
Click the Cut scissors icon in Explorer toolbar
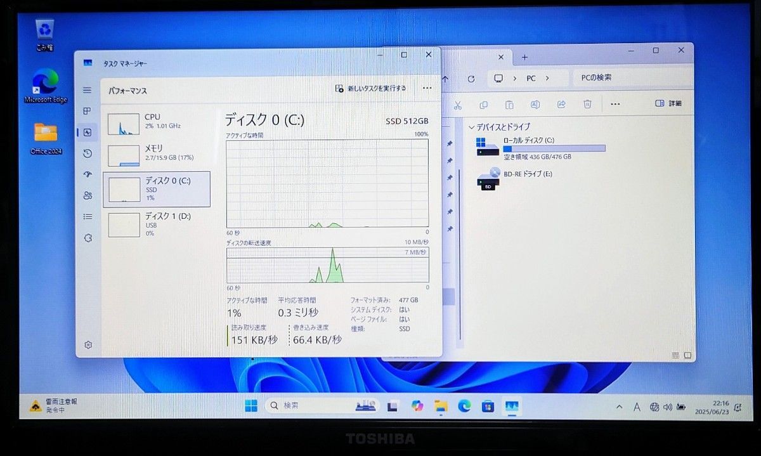459,103
